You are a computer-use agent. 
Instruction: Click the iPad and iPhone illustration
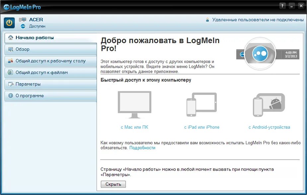click(x=202, y=104)
